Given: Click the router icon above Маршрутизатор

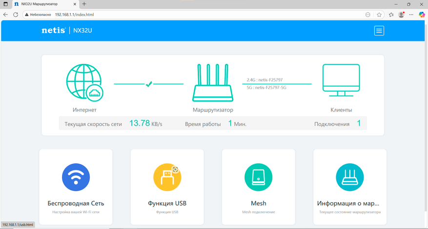Looking at the screenshot, I should 213,83.
